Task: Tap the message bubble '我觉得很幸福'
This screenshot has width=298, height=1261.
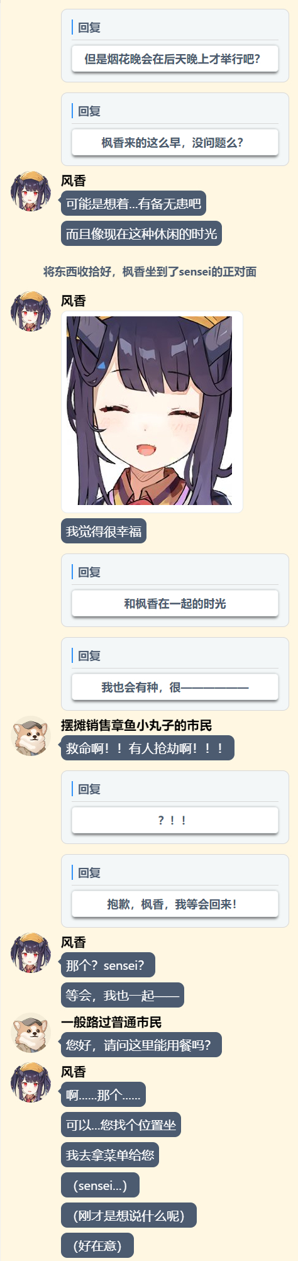Action: [x=104, y=531]
